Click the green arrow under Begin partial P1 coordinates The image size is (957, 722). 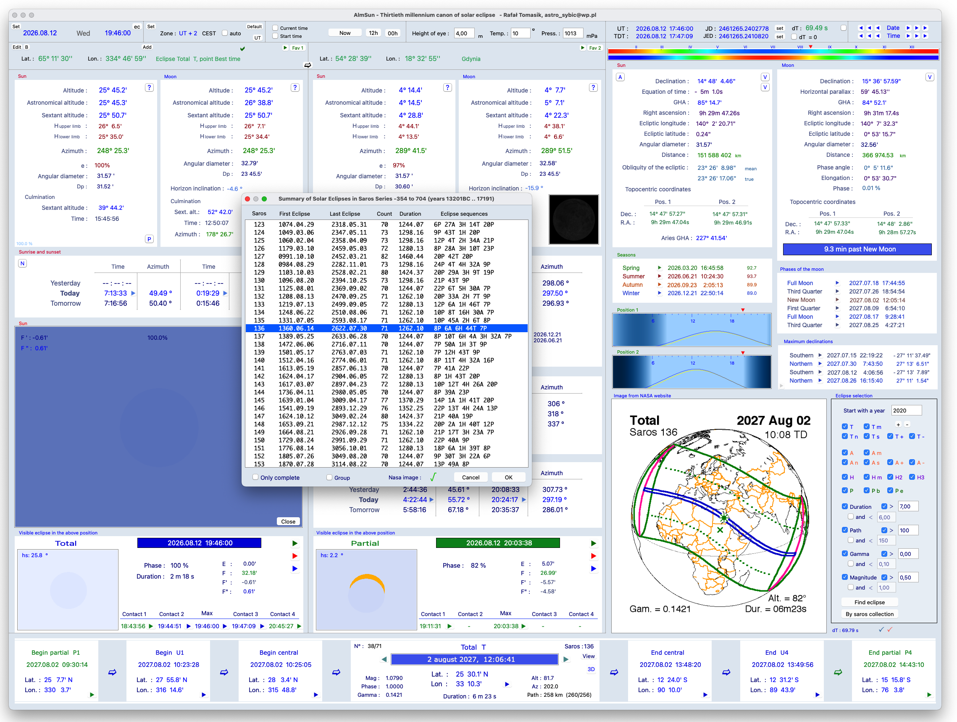coord(92,695)
